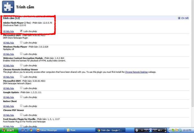Open the Windows start menu

[9, 130]
